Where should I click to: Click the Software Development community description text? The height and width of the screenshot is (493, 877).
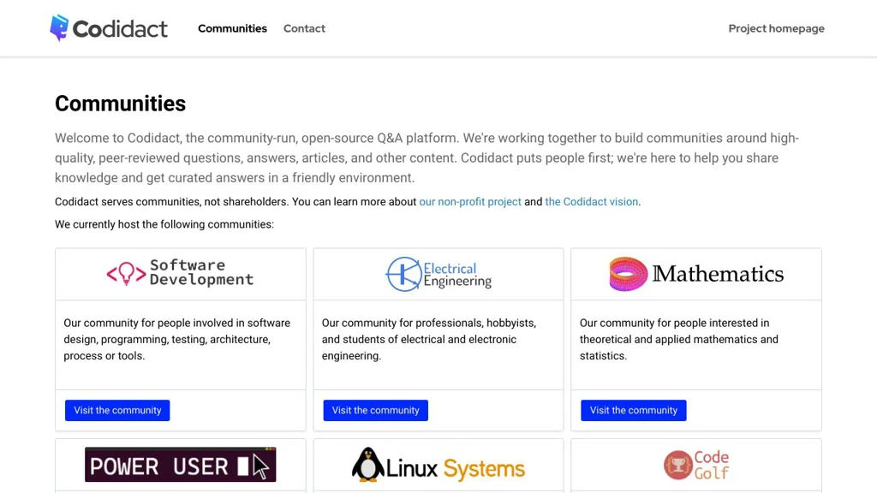177,339
